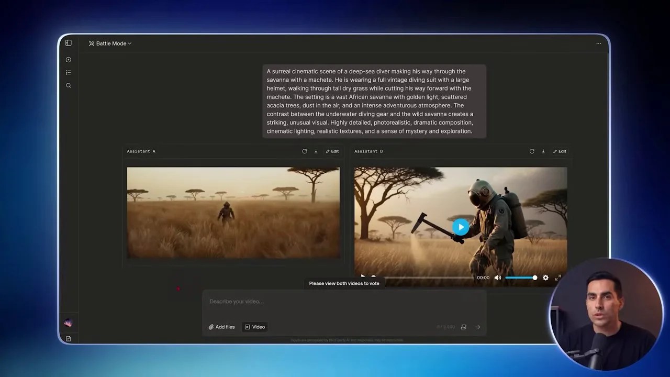Download Assistant A's video
Viewport: 670px width, 377px height.
[316, 151]
